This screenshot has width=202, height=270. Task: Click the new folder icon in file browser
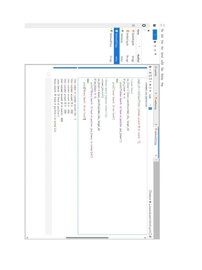click(155, 42)
